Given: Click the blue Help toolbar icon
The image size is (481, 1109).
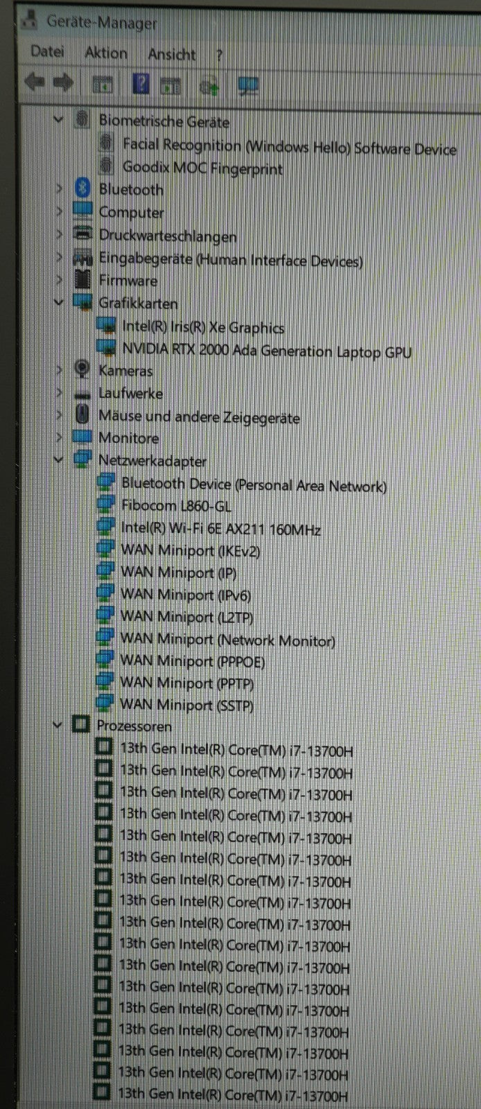Looking at the screenshot, I should click(x=140, y=85).
